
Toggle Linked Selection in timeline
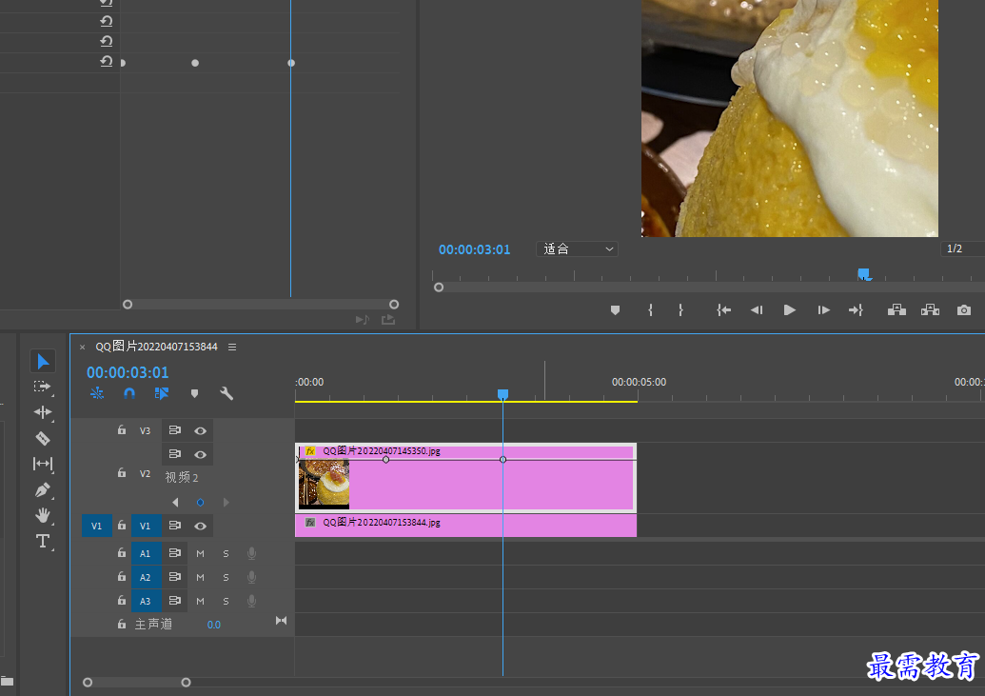[162, 393]
